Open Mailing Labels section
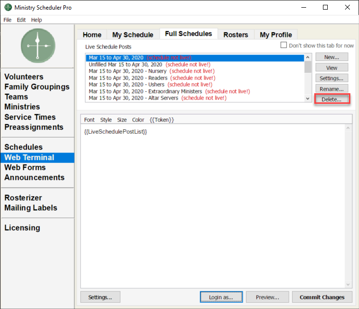 tap(31, 208)
